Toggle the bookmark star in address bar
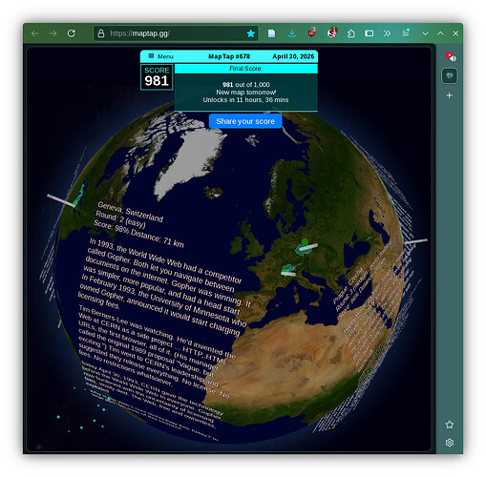The image size is (486, 477). point(250,33)
